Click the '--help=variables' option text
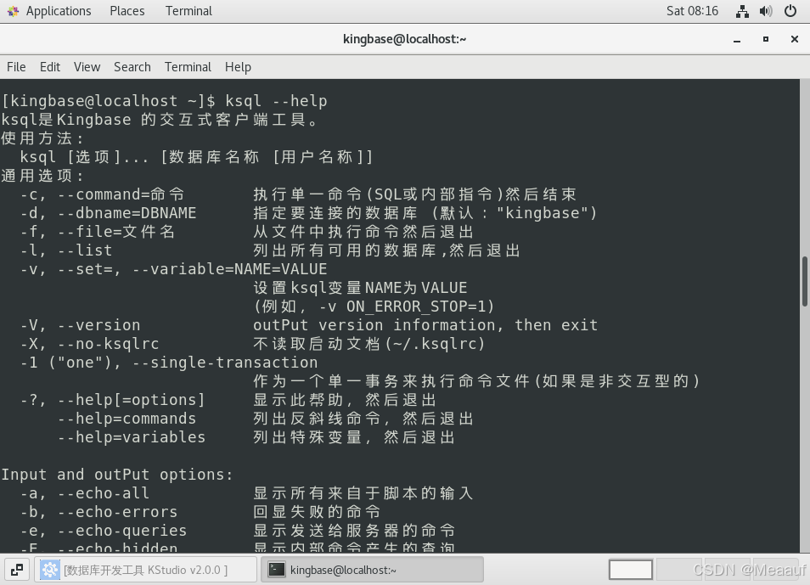810x585 pixels. point(132,436)
